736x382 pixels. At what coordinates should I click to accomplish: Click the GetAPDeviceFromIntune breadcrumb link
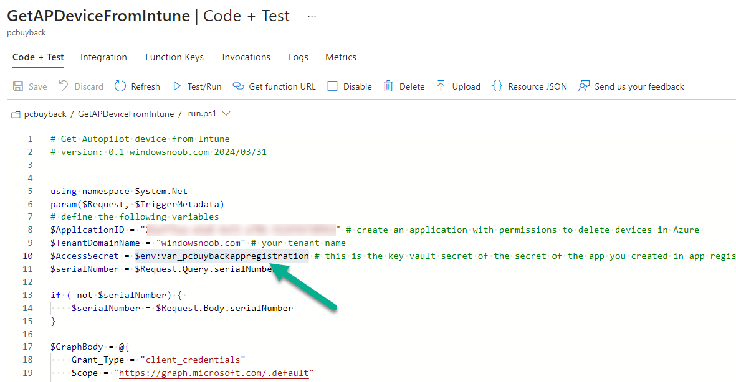126,114
